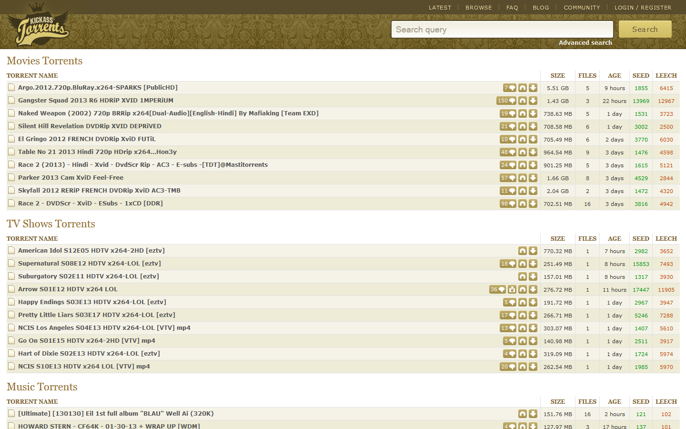Click the Search button
Viewport: 686px width, 429px height.
click(645, 29)
